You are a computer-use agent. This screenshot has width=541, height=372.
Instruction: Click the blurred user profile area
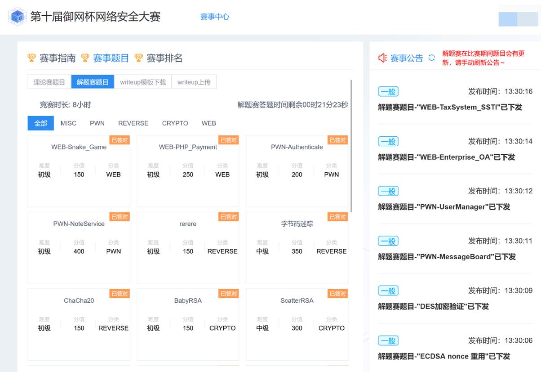pyautogui.click(x=518, y=19)
